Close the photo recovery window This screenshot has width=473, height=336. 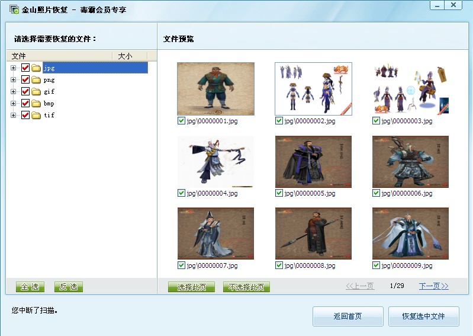[453, 5]
